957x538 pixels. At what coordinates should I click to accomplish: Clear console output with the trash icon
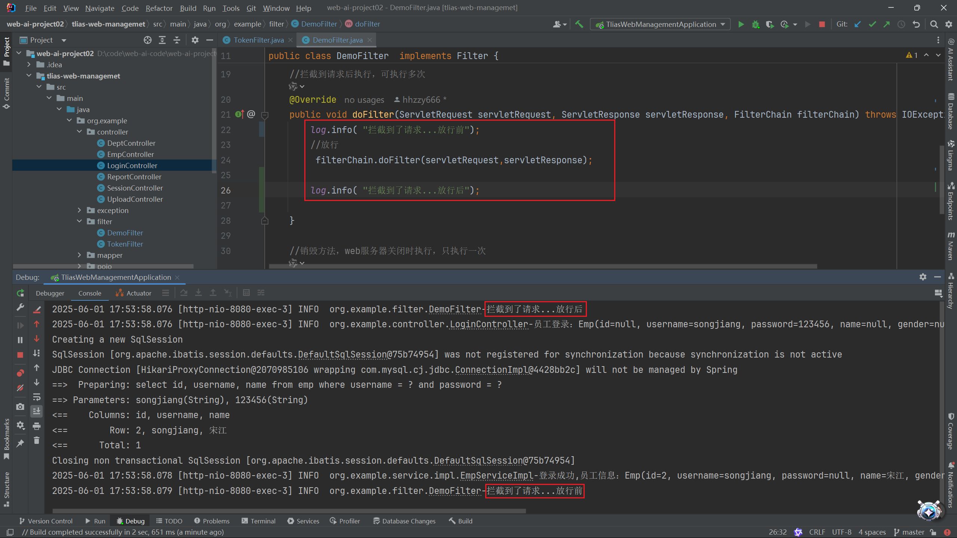pos(37,440)
